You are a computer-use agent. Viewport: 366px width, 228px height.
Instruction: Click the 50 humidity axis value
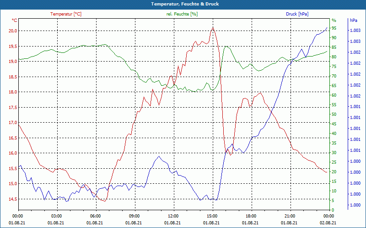pyautogui.click(x=334, y=114)
